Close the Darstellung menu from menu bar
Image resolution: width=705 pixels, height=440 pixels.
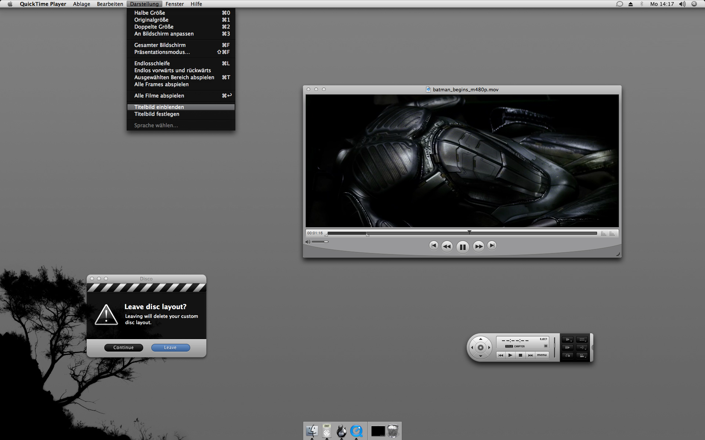click(x=144, y=4)
